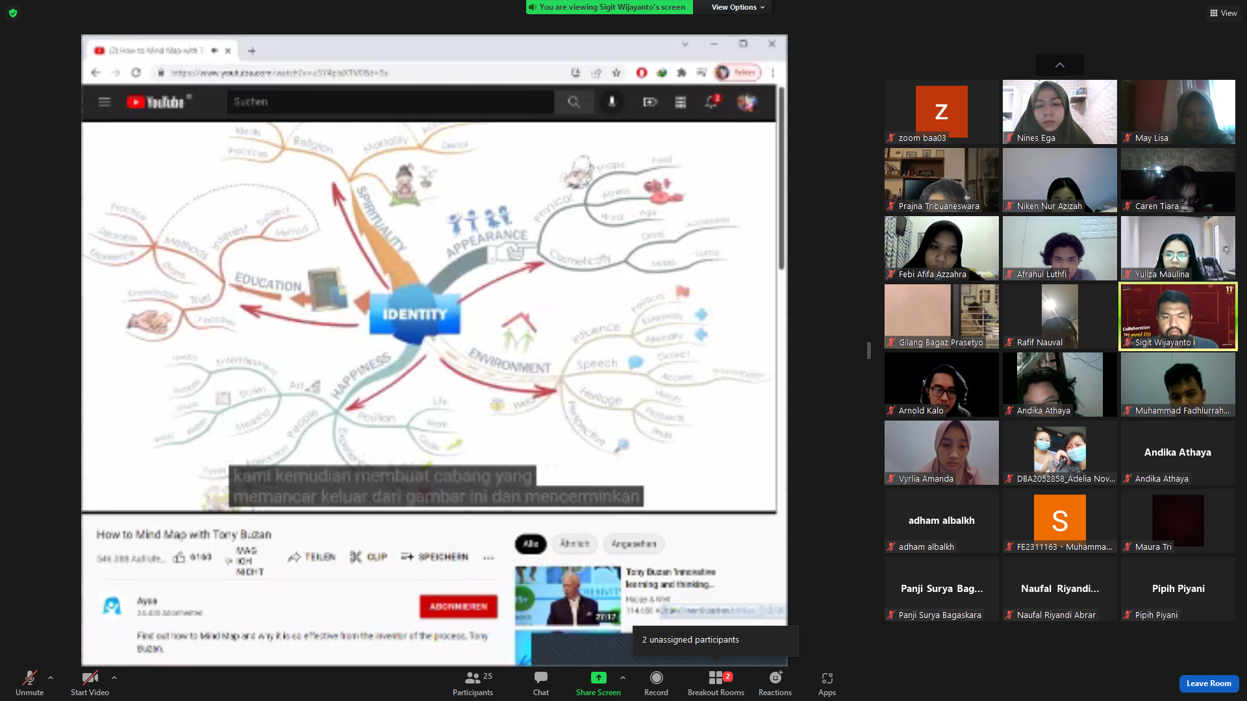Open the YouTube account avatar menu

pyautogui.click(x=747, y=102)
